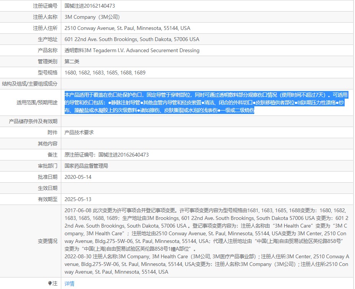This screenshot has width=355, height=289.
Task: Select remark 原注册证编号：国械注进20162640473
Action: [106, 155]
